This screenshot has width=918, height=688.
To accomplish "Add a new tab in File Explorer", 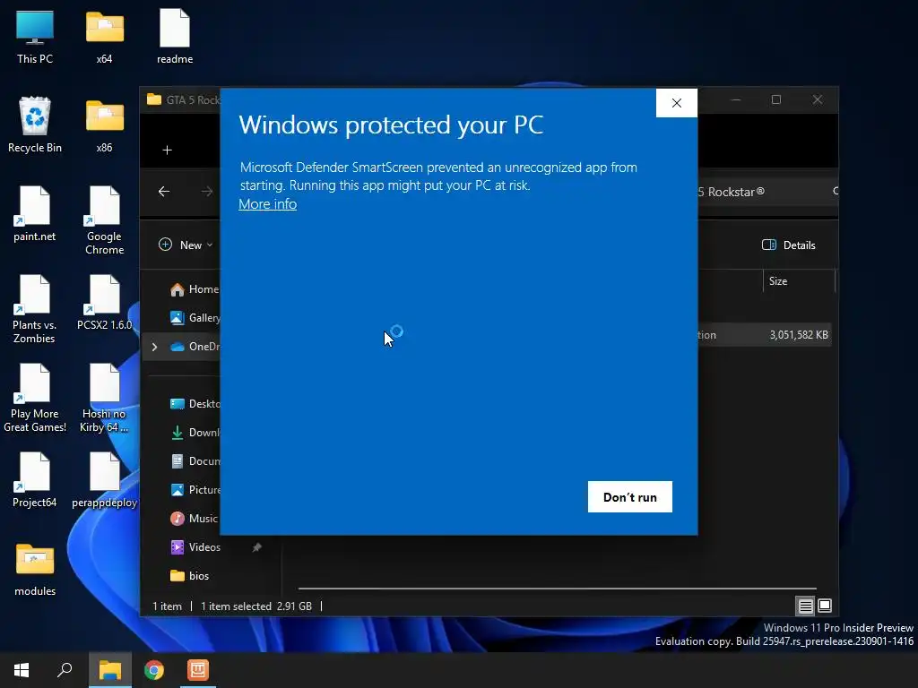I will (168, 150).
